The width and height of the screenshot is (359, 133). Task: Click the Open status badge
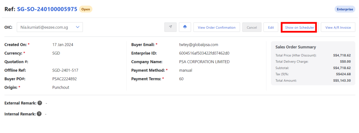click(85, 9)
